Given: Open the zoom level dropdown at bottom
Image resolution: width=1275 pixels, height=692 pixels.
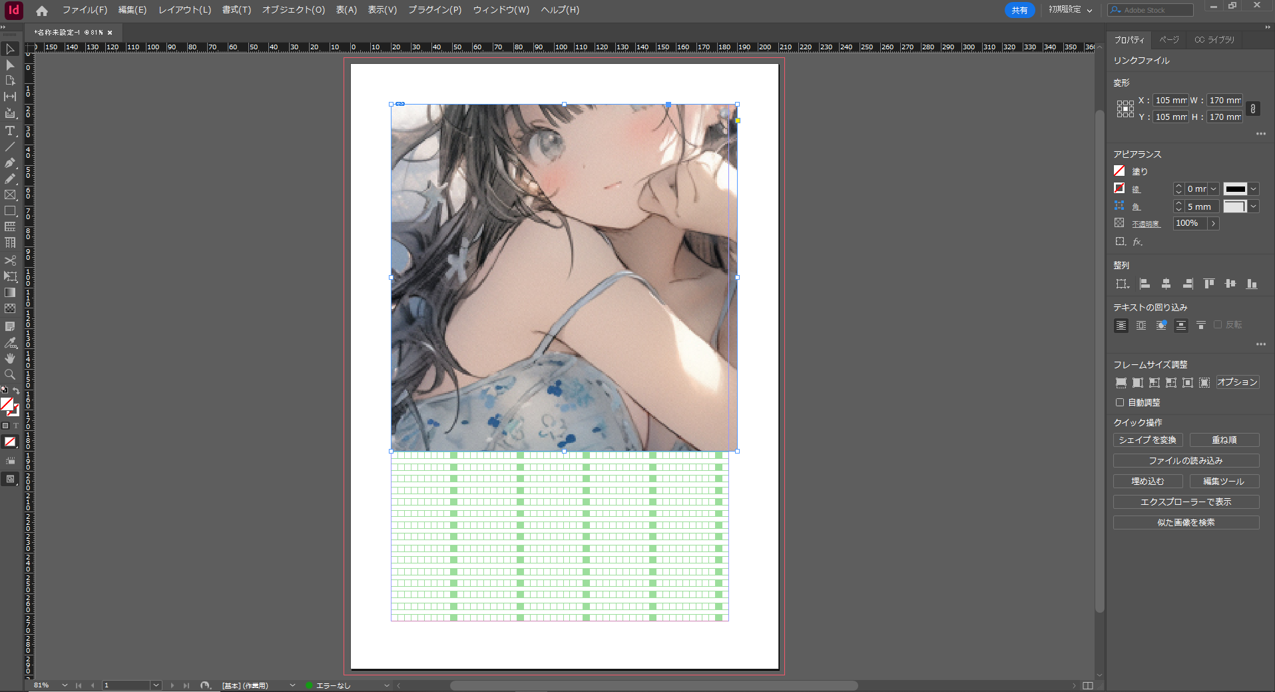Looking at the screenshot, I should click(65, 685).
